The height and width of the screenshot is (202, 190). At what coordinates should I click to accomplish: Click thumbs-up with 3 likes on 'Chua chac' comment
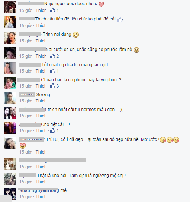pyautogui.click(x=52, y=86)
